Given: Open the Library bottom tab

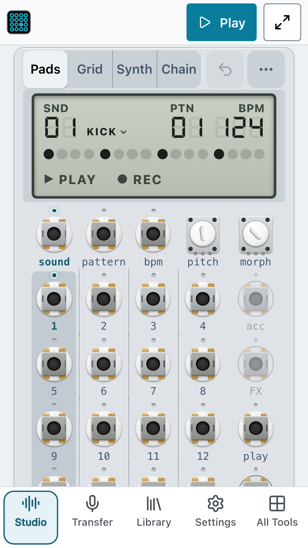Looking at the screenshot, I should (x=154, y=517).
